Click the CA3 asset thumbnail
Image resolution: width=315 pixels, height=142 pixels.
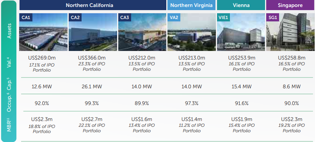point(142,32)
